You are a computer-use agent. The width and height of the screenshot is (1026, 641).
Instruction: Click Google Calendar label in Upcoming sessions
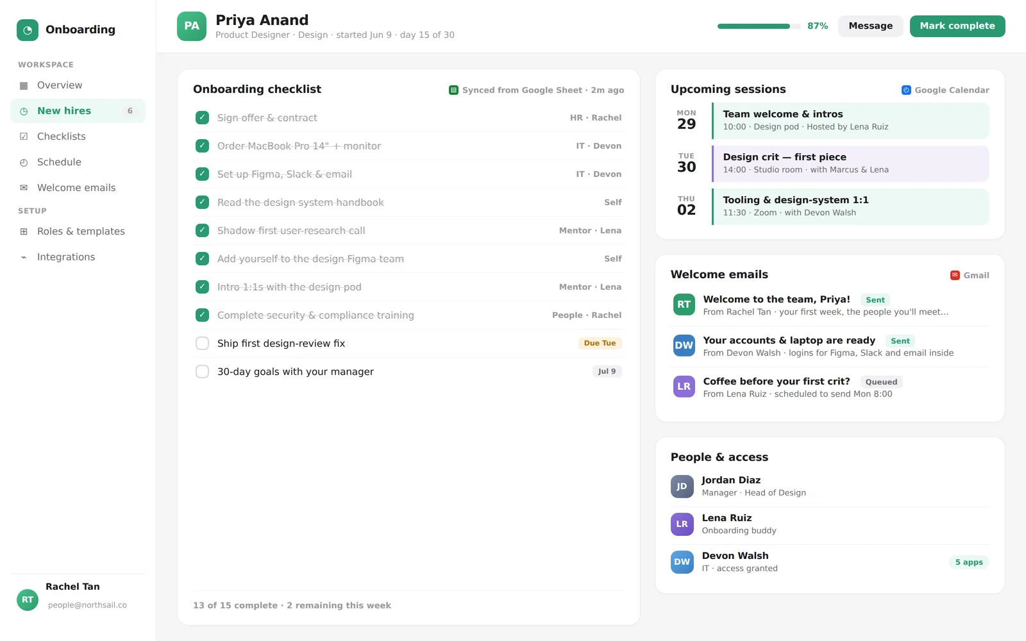tap(952, 90)
